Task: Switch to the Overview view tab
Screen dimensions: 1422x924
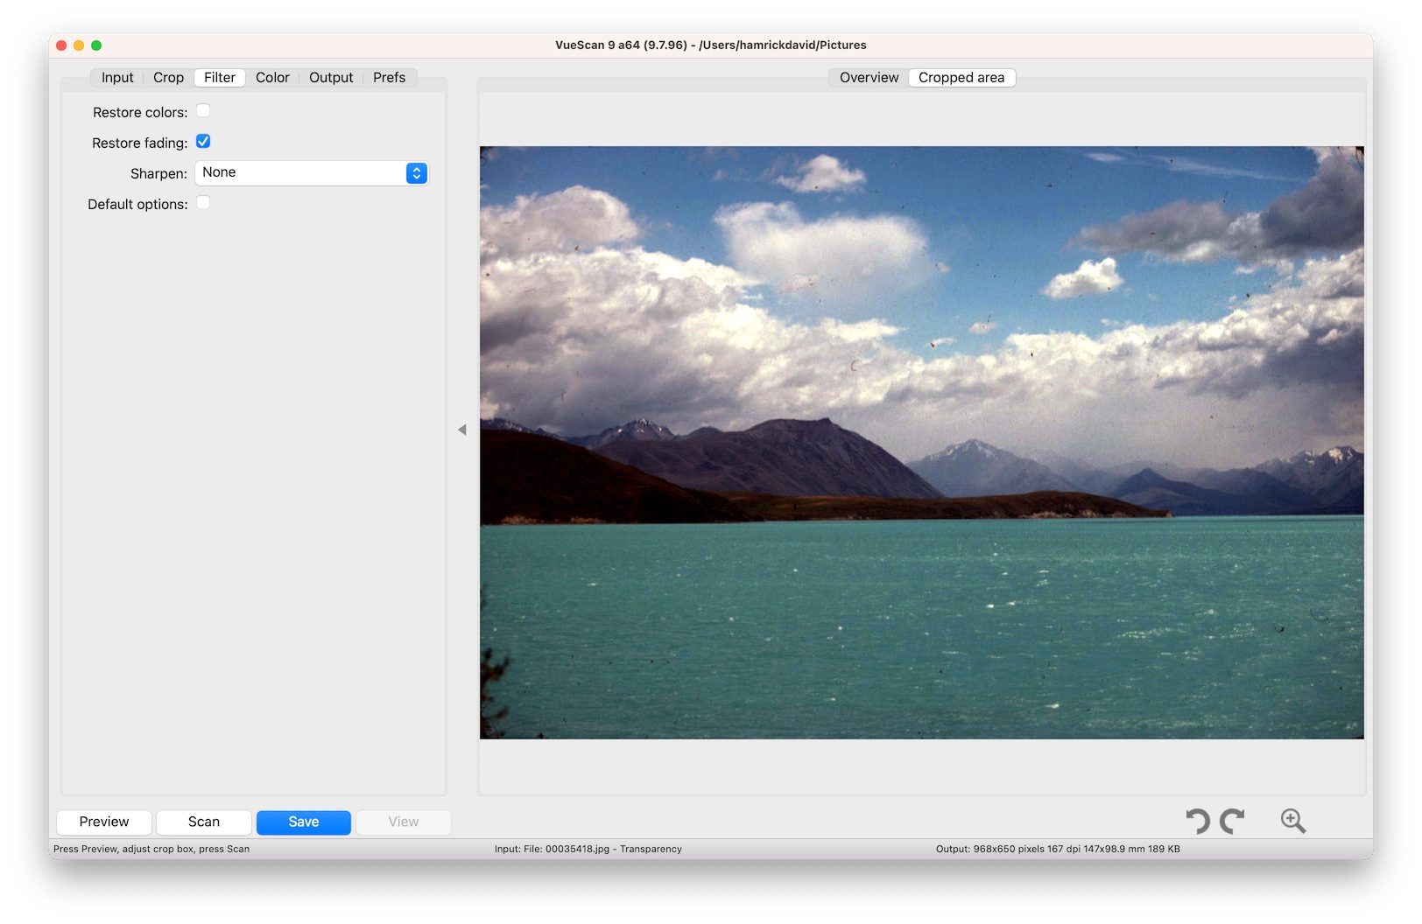Action: tap(869, 78)
